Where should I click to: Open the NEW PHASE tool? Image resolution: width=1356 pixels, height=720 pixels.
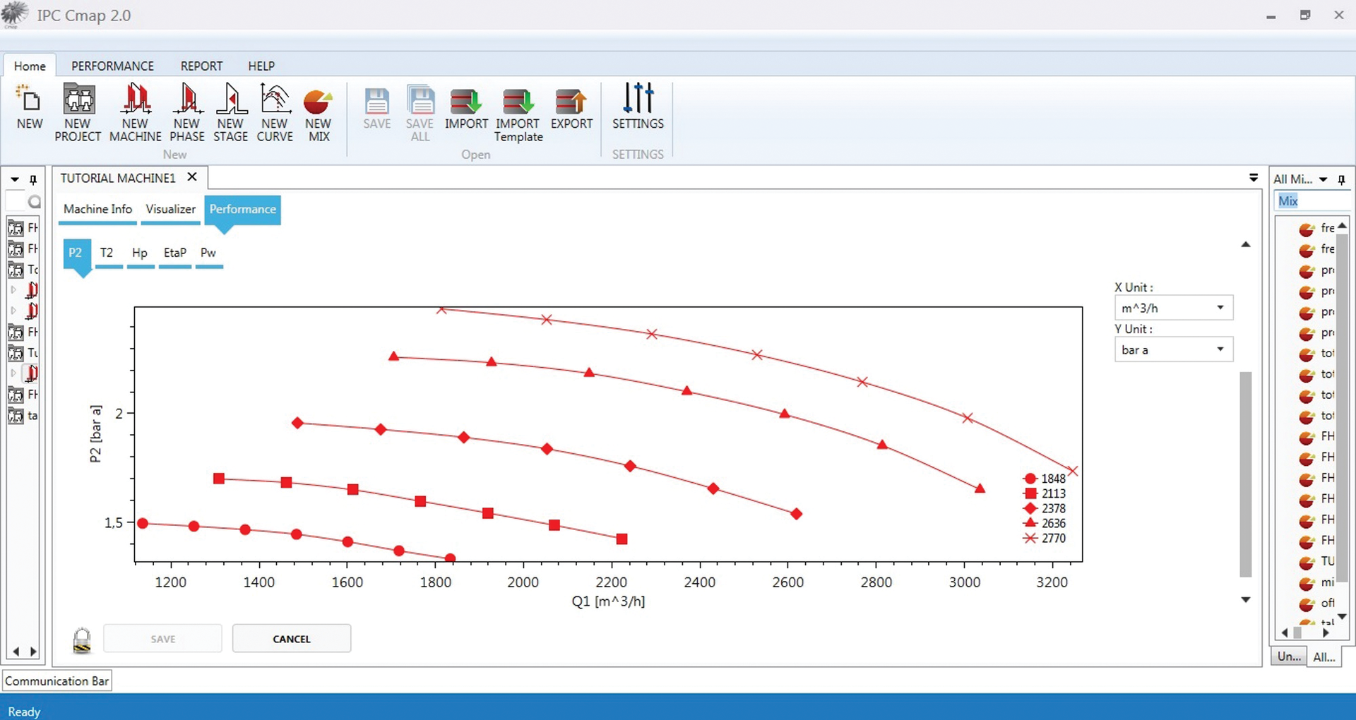pos(186,112)
